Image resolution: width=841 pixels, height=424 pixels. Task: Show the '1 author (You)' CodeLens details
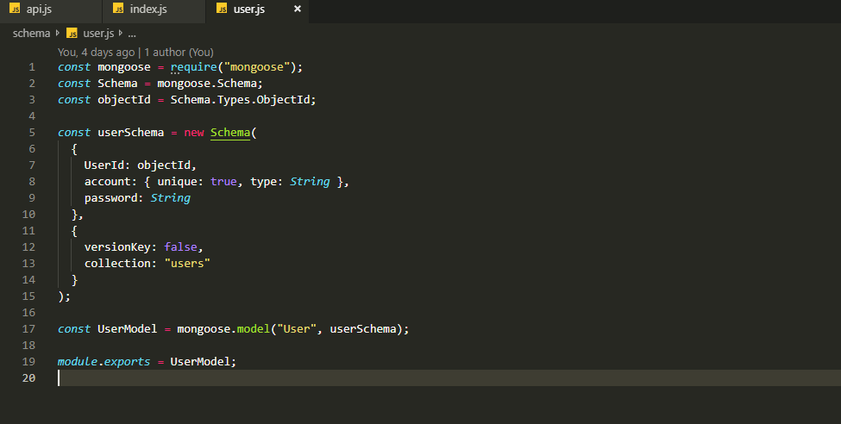tap(179, 52)
